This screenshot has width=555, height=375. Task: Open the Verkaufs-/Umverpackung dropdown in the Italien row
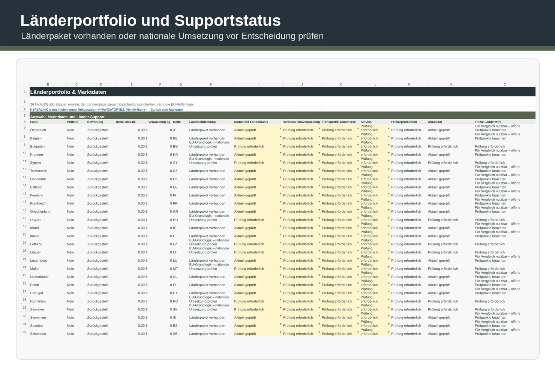point(319,235)
